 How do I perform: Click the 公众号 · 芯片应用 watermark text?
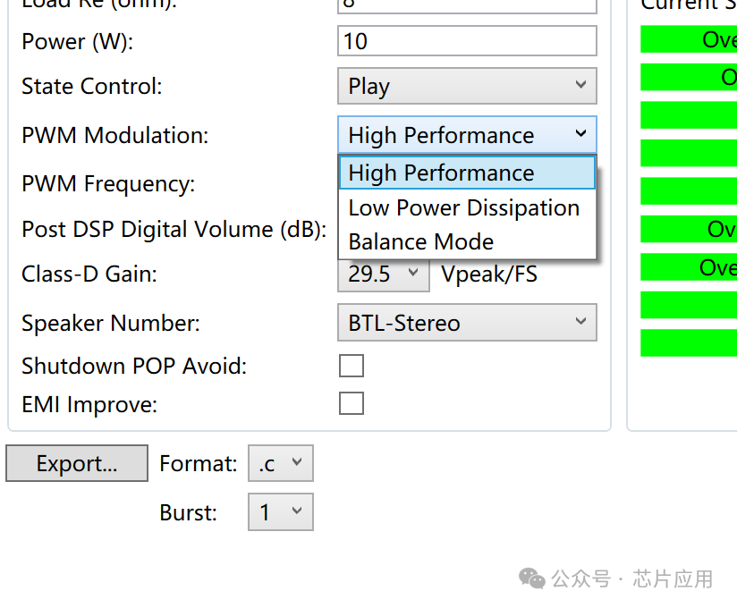click(x=632, y=579)
